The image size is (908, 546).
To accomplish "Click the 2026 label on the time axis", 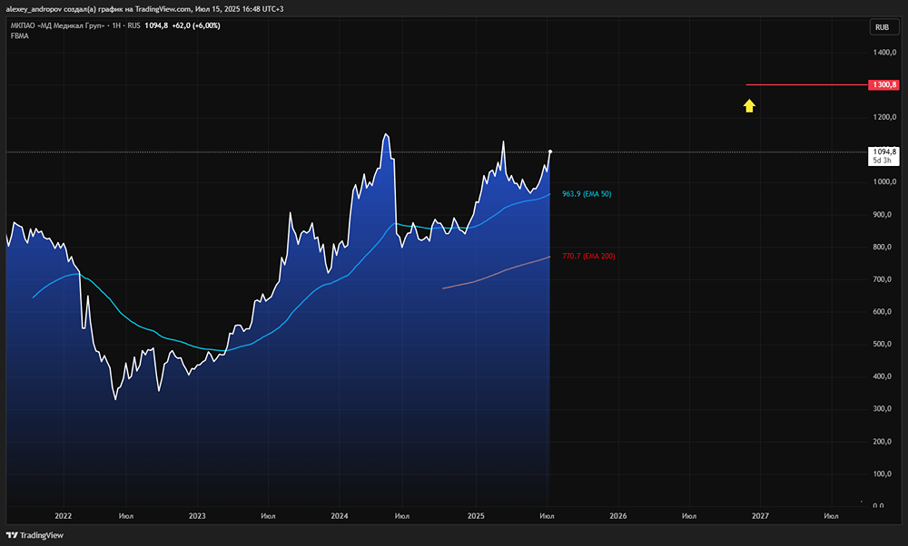I will coord(617,516).
